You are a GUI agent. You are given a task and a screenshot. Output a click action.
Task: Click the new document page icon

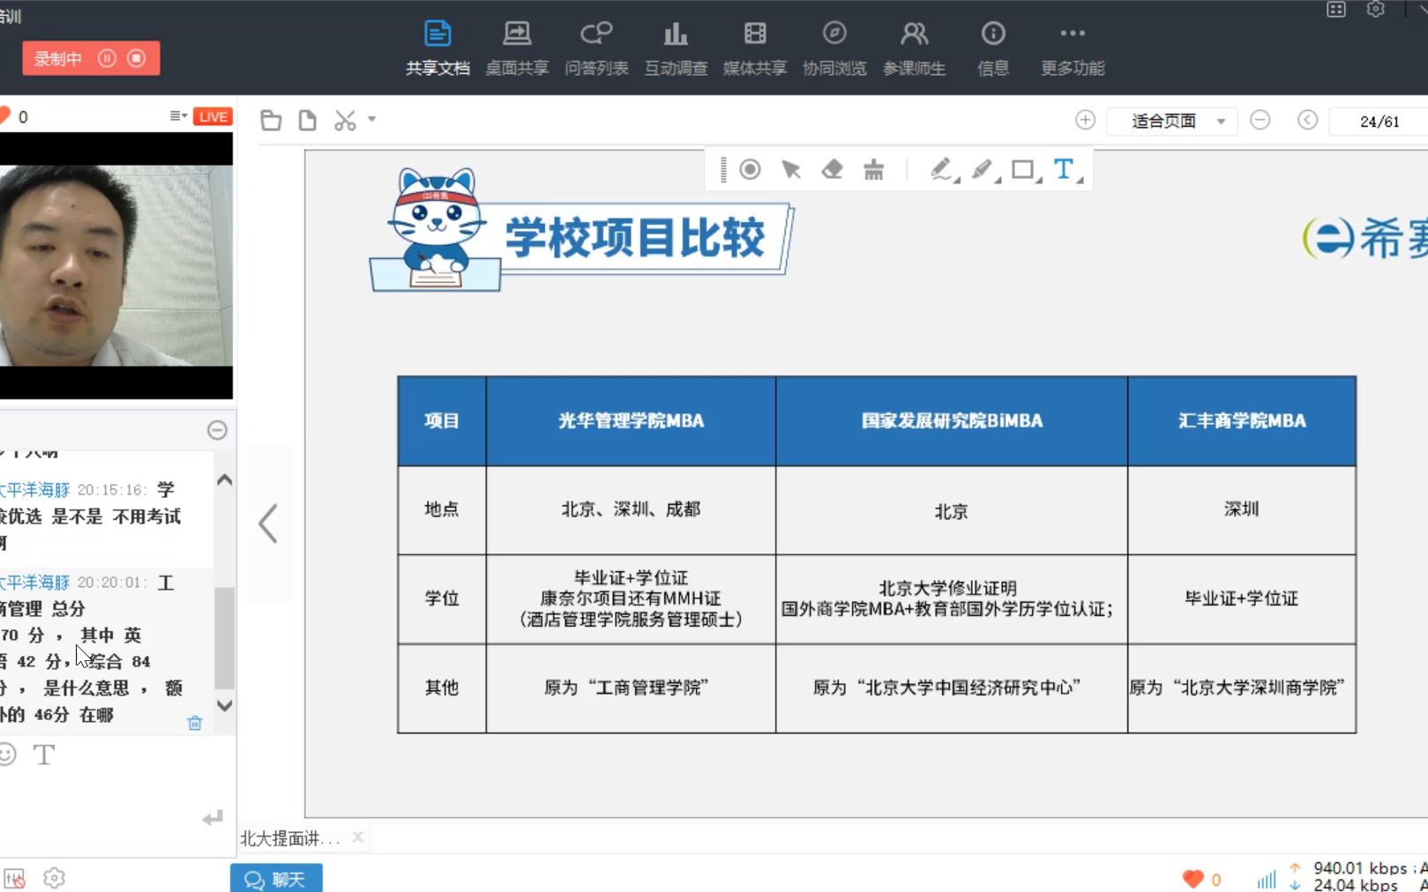tap(307, 121)
